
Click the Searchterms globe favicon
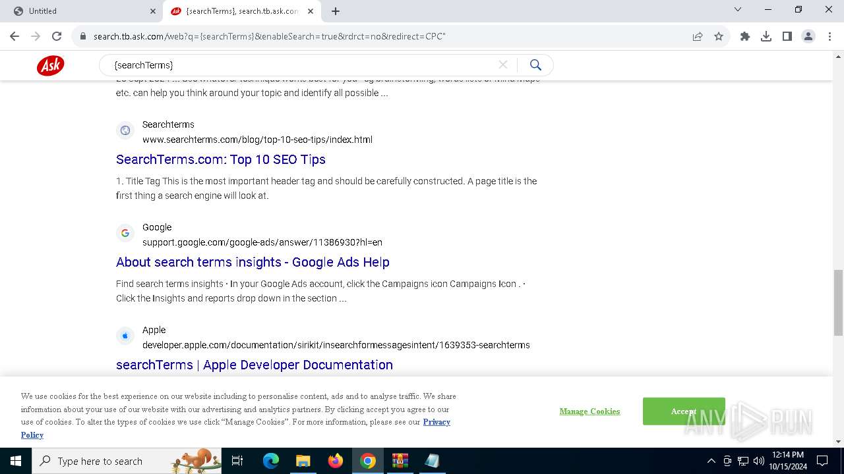pyautogui.click(x=125, y=130)
